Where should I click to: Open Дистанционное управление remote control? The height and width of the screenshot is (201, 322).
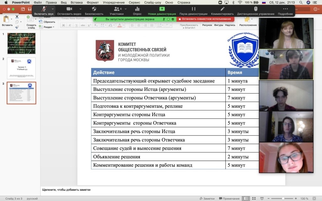pyautogui.click(x=256, y=11)
